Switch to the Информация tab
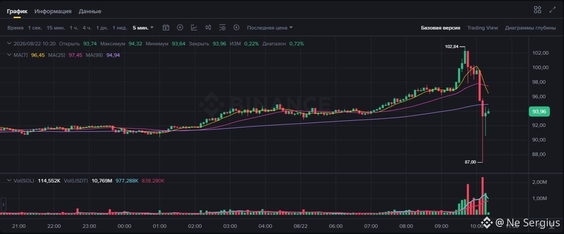The width and height of the screenshot is (564, 234). pos(53,11)
